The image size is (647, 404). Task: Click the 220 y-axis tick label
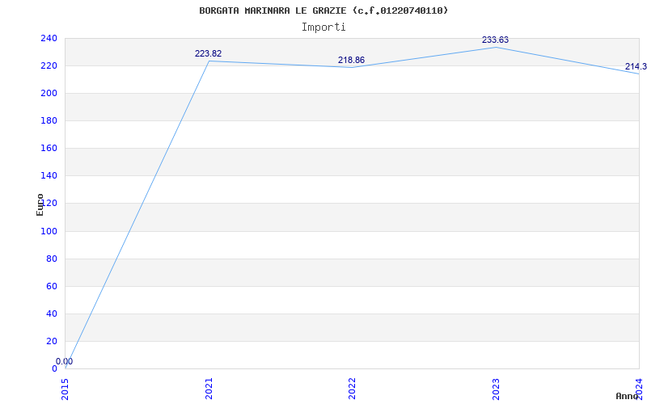pos(49,66)
